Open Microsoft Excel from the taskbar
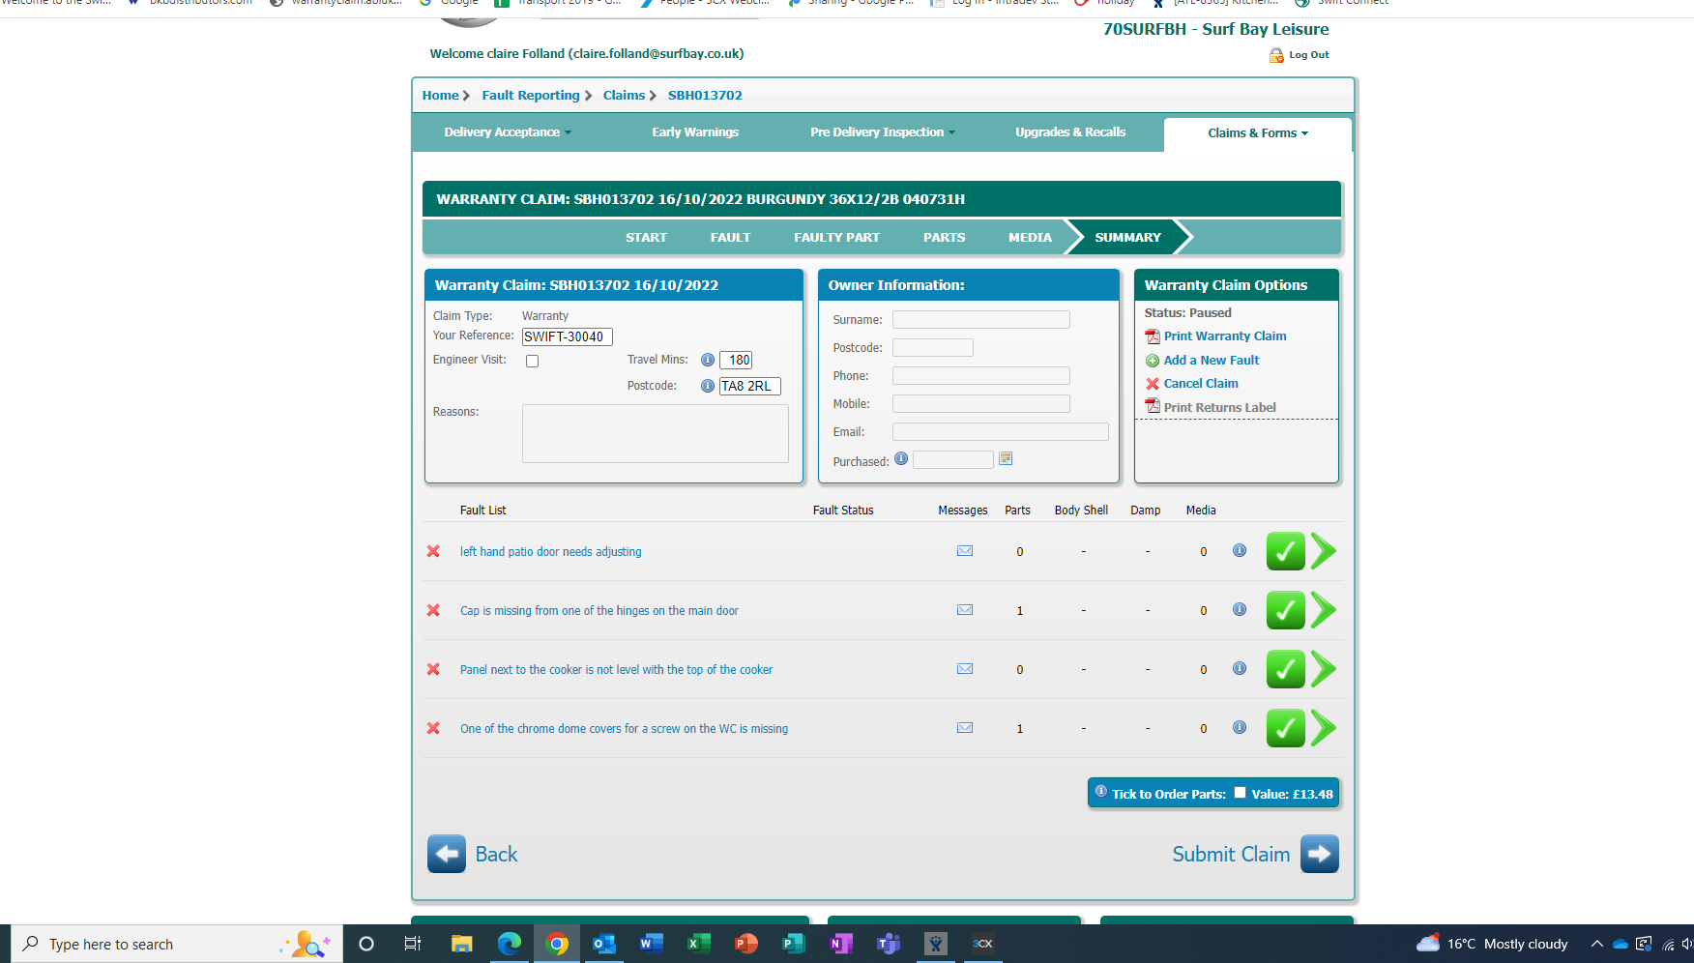 (698, 944)
